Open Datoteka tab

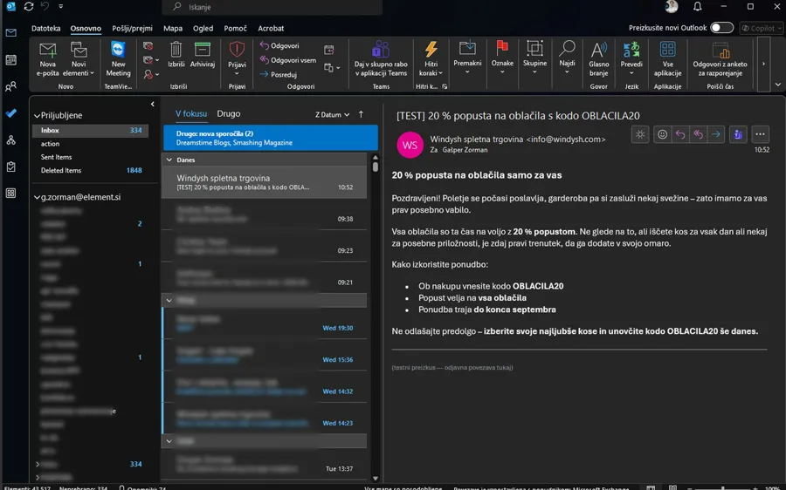pos(45,28)
